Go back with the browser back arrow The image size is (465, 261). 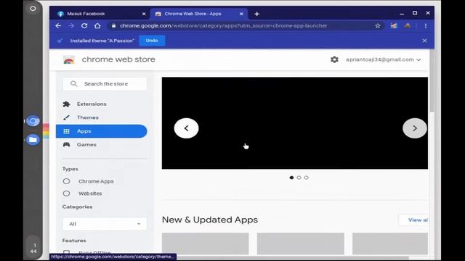click(x=58, y=26)
